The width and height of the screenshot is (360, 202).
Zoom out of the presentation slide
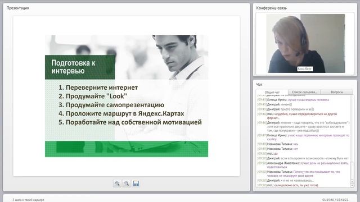(x=126, y=183)
